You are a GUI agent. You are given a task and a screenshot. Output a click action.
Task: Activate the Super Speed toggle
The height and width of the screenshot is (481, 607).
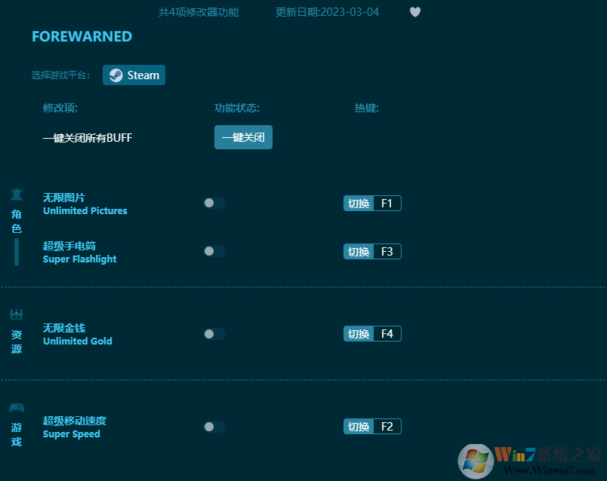(214, 426)
